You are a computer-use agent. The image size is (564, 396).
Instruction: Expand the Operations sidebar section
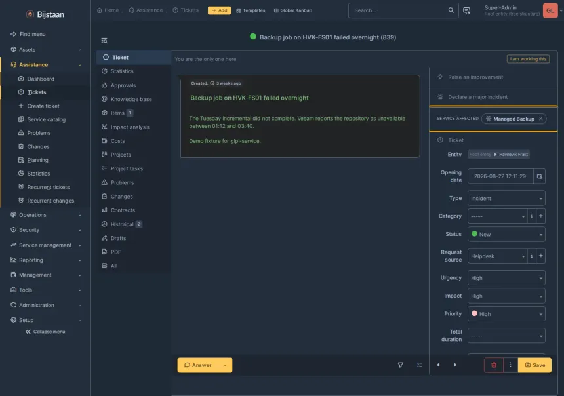pyautogui.click(x=46, y=215)
